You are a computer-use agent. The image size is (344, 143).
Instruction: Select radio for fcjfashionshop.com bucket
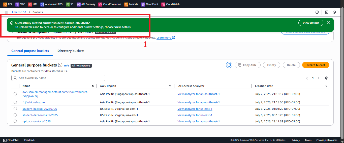tap(15, 102)
